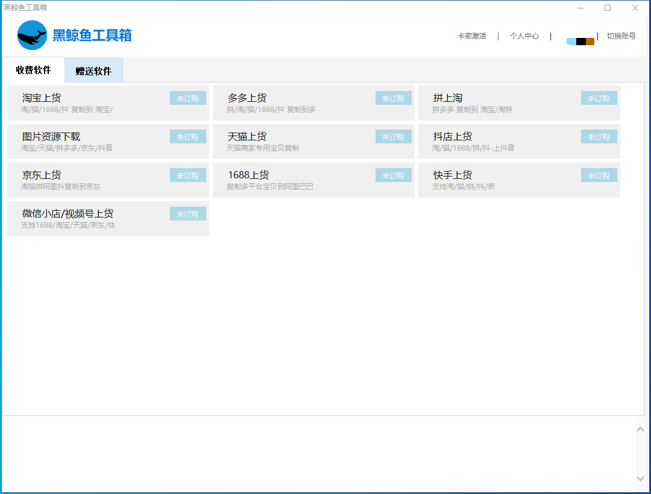Image resolution: width=651 pixels, height=494 pixels.
Task: Click the scroll-down arrow on right scrollbar
Action: [641, 478]
